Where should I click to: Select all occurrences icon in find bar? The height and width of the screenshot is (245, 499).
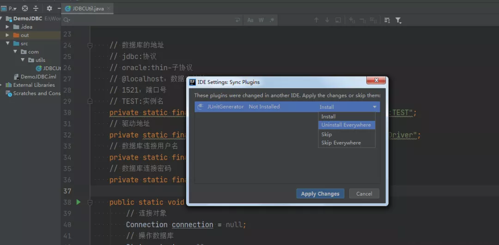[x=373, y=20]
